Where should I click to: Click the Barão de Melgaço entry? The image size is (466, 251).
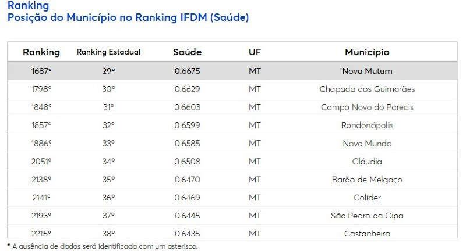pyautogui.click(x=367, y=180)
